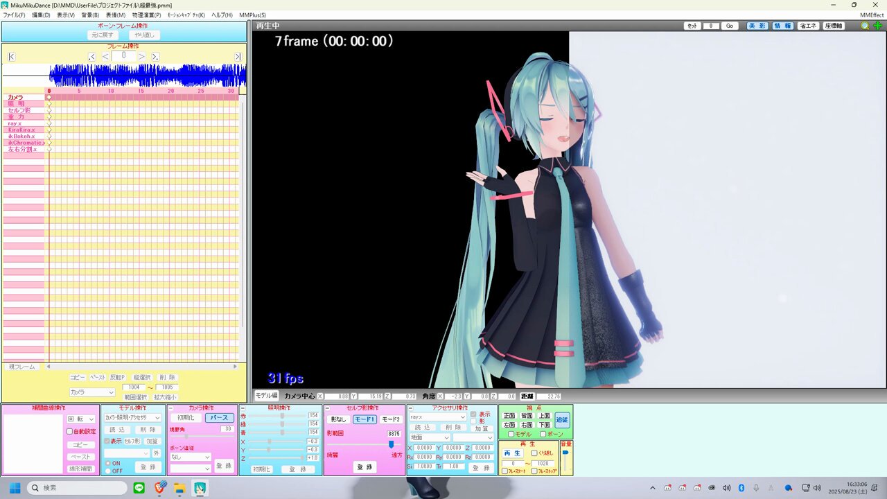Open LINE from the taskbar

139,488
